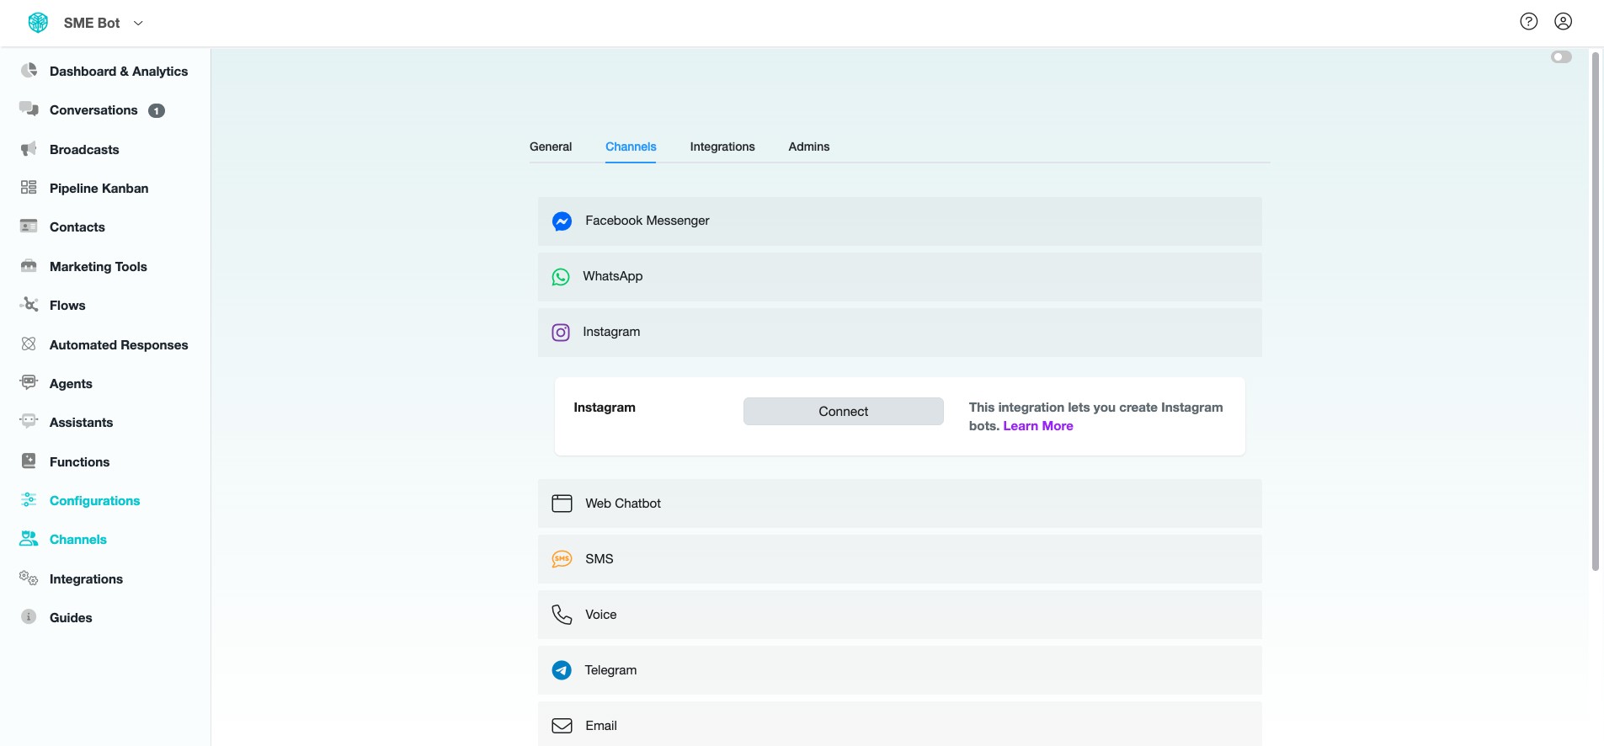Image resolution: width=1604 pixels, height=746 pixels.
Task: Click the Flows node icon
Action: pos(29,305)
